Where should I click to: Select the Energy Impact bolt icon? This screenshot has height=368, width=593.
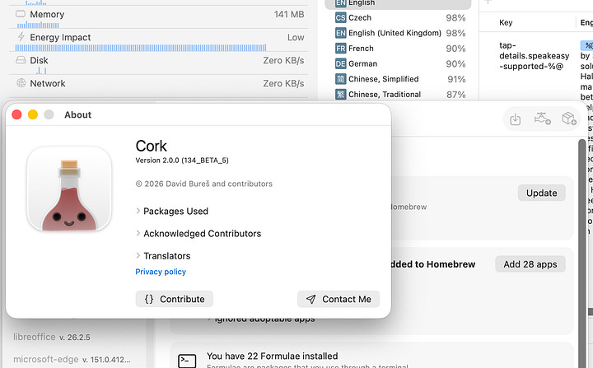[21, 37]
